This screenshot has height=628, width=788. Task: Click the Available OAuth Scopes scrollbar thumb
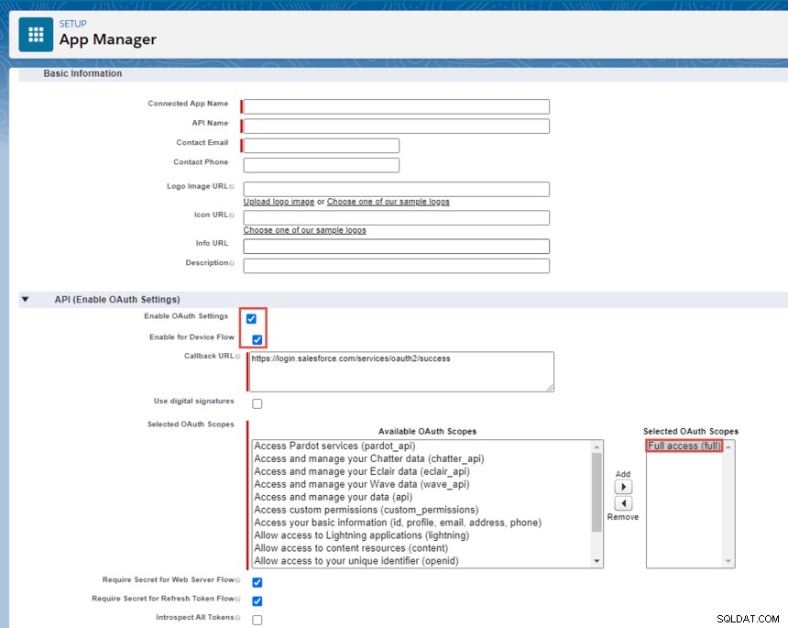[597, 492]
